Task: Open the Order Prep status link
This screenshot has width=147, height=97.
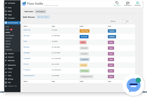Action: (27, 30)
